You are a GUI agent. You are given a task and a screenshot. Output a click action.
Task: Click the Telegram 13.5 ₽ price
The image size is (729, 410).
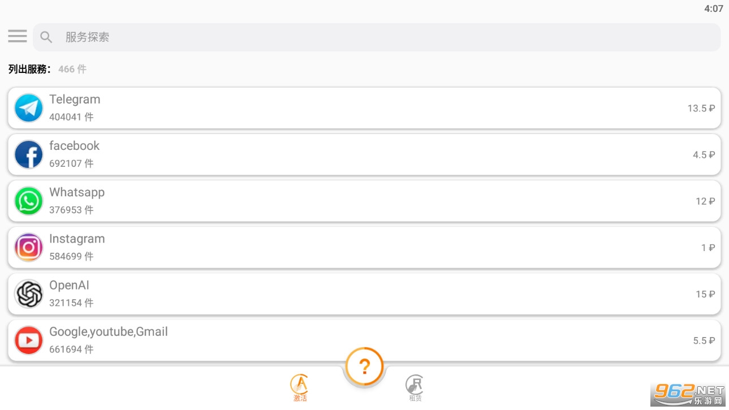[701, 109]
